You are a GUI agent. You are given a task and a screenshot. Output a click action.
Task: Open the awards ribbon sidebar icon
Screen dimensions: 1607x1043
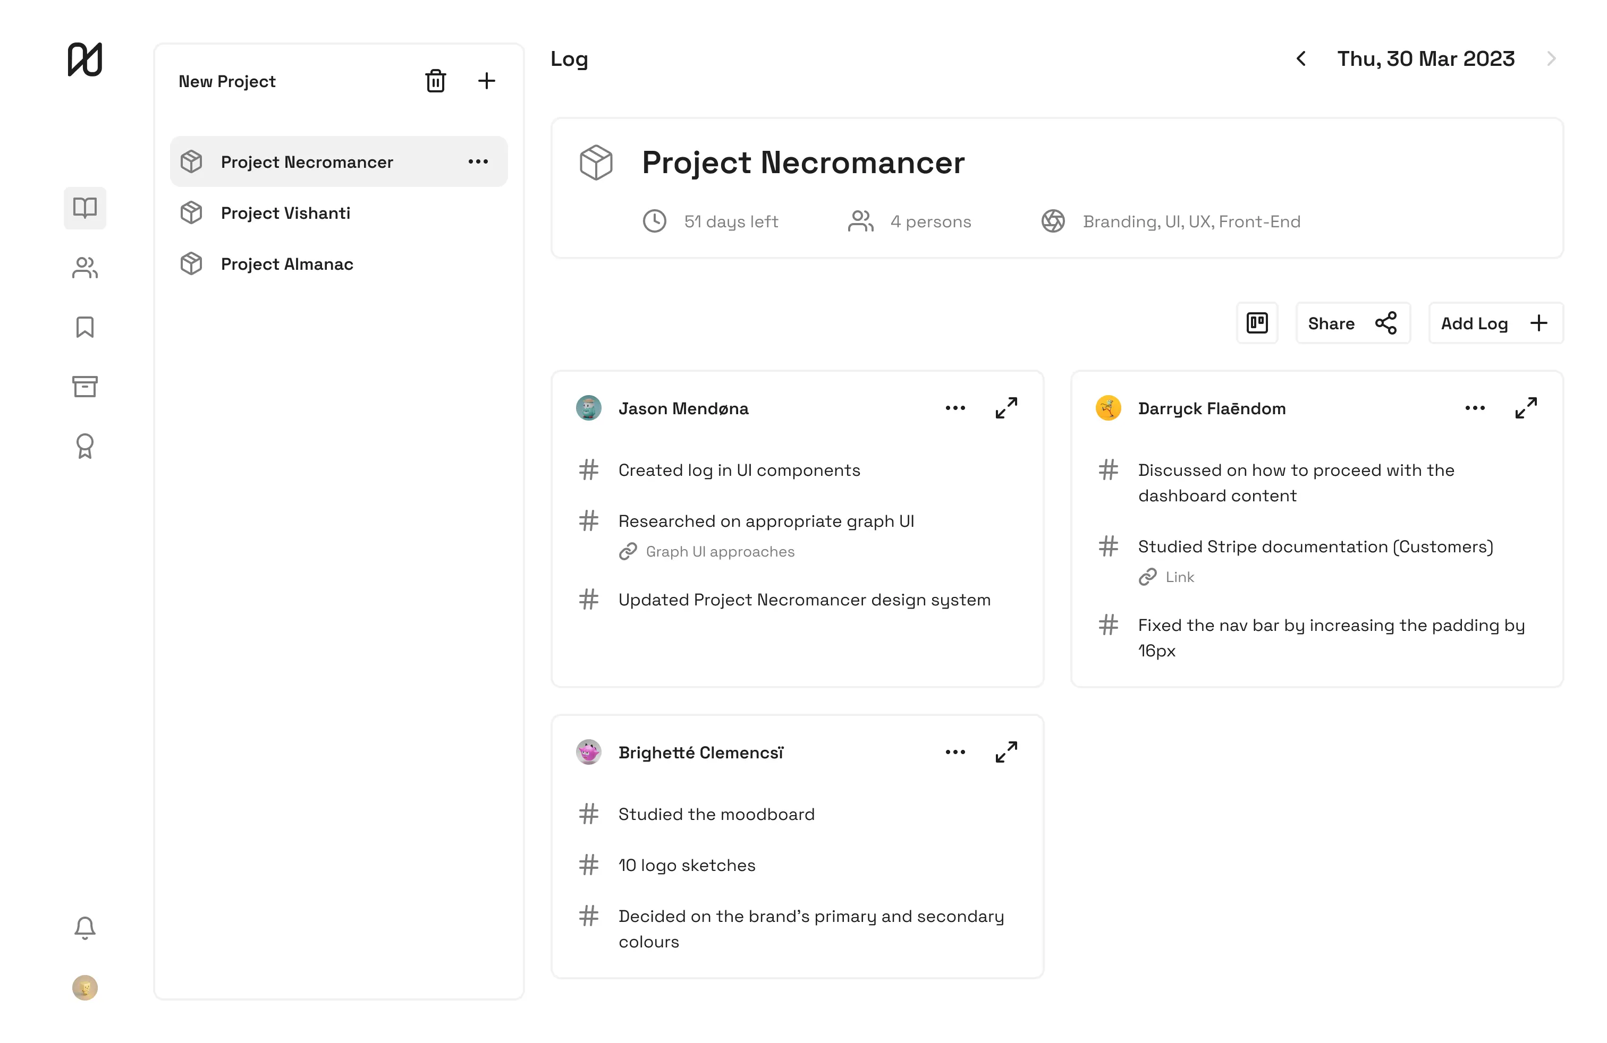(x=85, y=446)
